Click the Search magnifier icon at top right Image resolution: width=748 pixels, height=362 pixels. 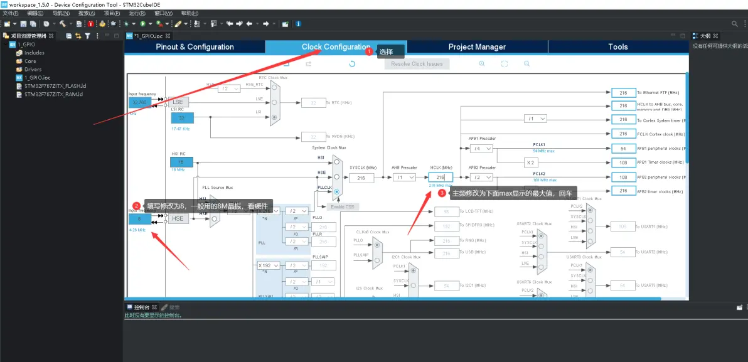point(735,23)
